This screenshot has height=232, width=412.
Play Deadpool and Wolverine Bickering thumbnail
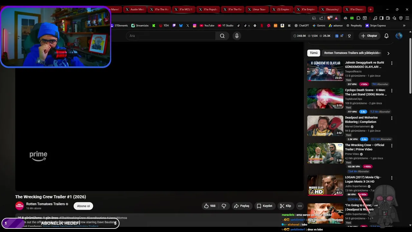click(325, 126)
